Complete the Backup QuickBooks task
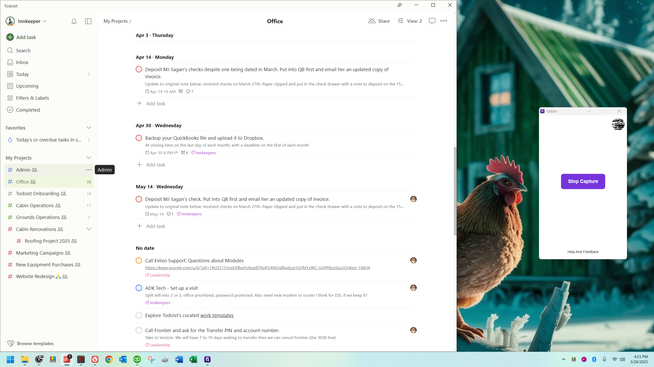 pos(139,138)
